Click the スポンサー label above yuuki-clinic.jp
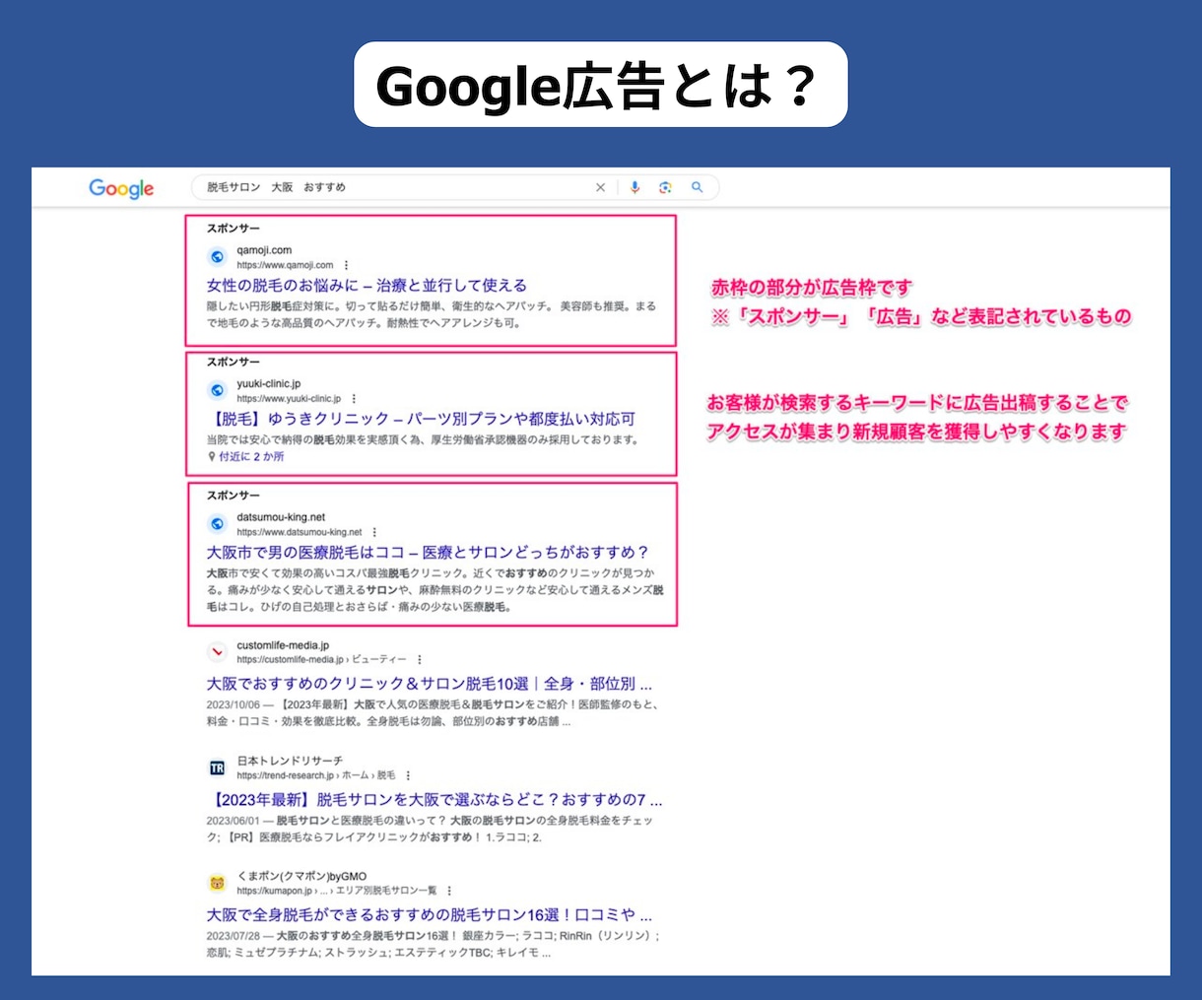This screenshot has height=1000, width=1202. 234,362
